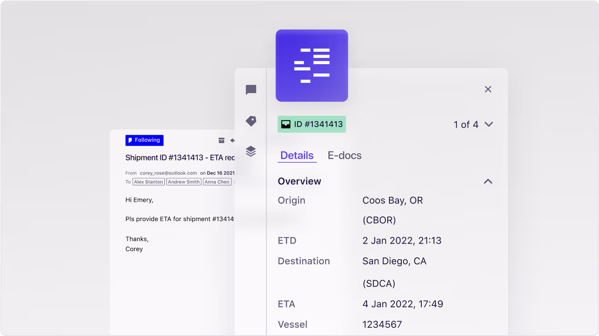Click the 1 of 4 counter text

(466, 125)
